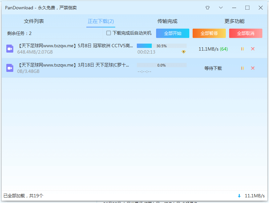Click video file icon of 5月8日 download
269x203 pixels.
pyautogui.click(x=10, y=49)
